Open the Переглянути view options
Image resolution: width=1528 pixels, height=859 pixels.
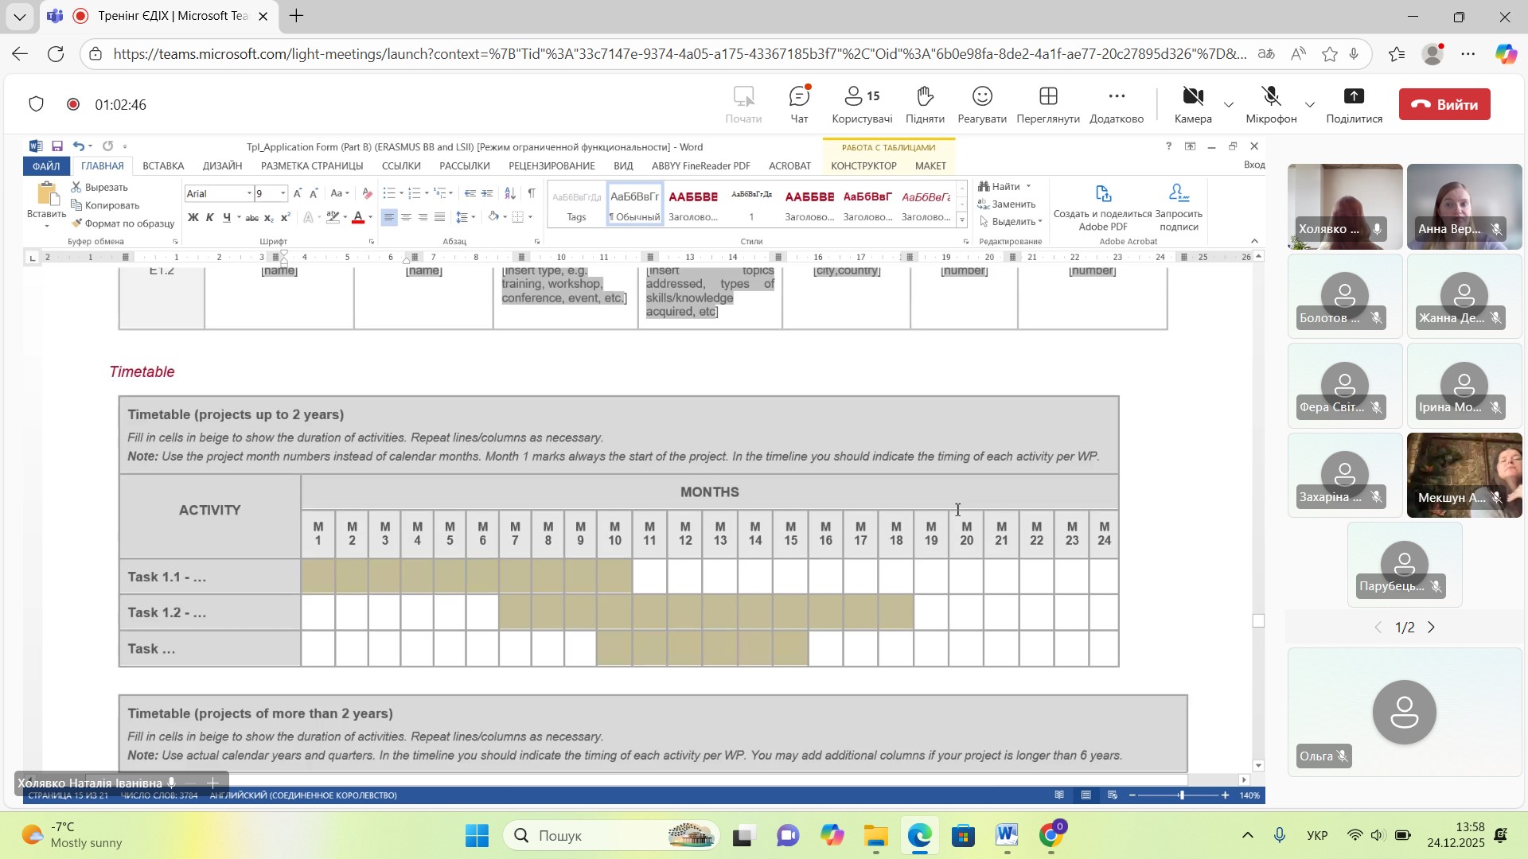point(1048,104)
